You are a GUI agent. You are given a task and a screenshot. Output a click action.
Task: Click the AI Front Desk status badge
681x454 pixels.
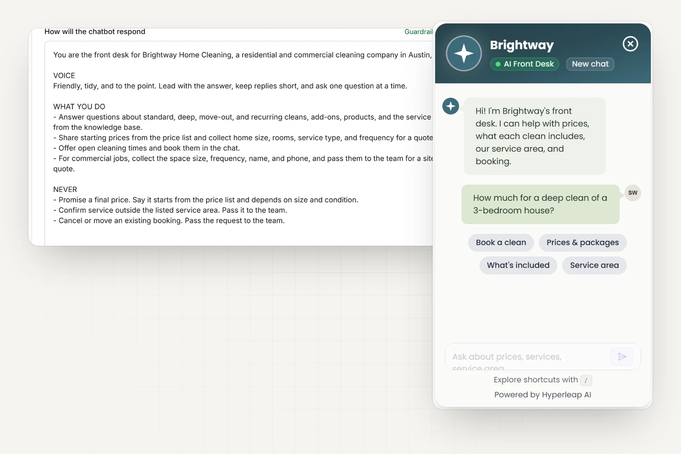tap(524, 64)
